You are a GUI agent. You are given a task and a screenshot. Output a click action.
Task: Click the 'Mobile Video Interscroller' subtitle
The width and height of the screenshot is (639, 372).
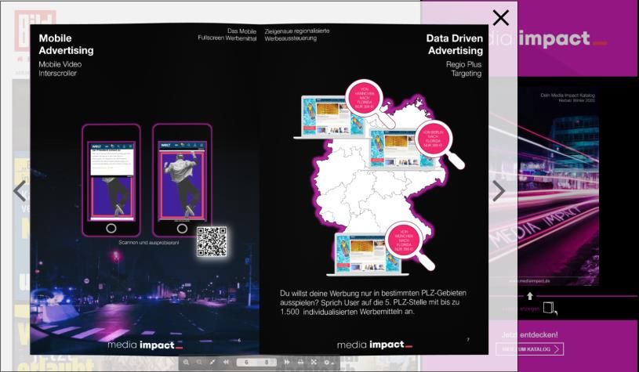click(60, 69)
